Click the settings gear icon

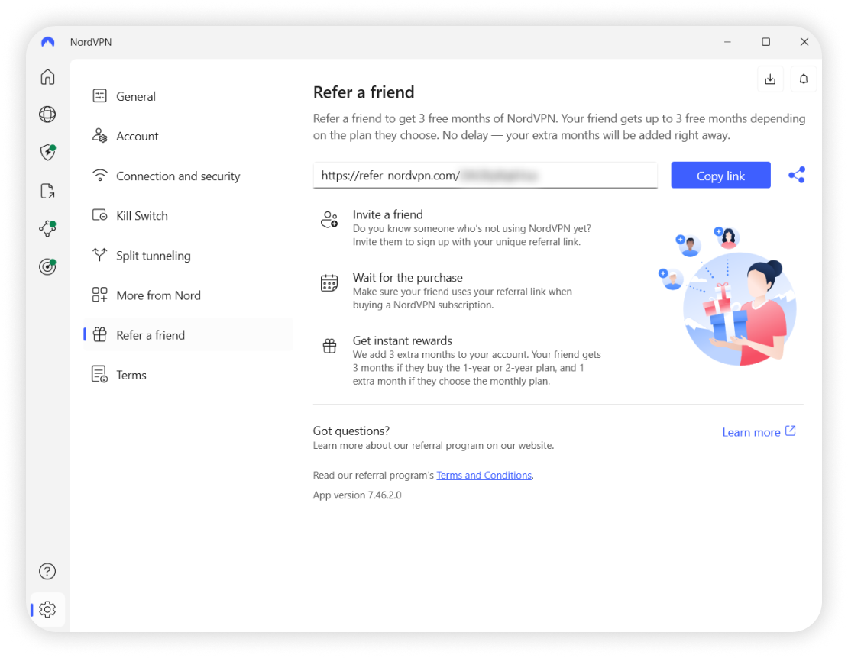(47, 609)
